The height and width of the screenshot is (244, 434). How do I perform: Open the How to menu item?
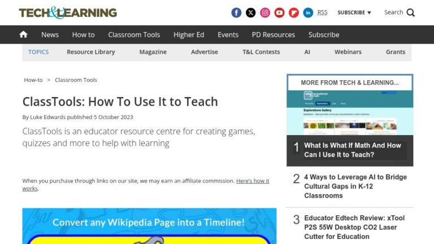coord(83,34)
